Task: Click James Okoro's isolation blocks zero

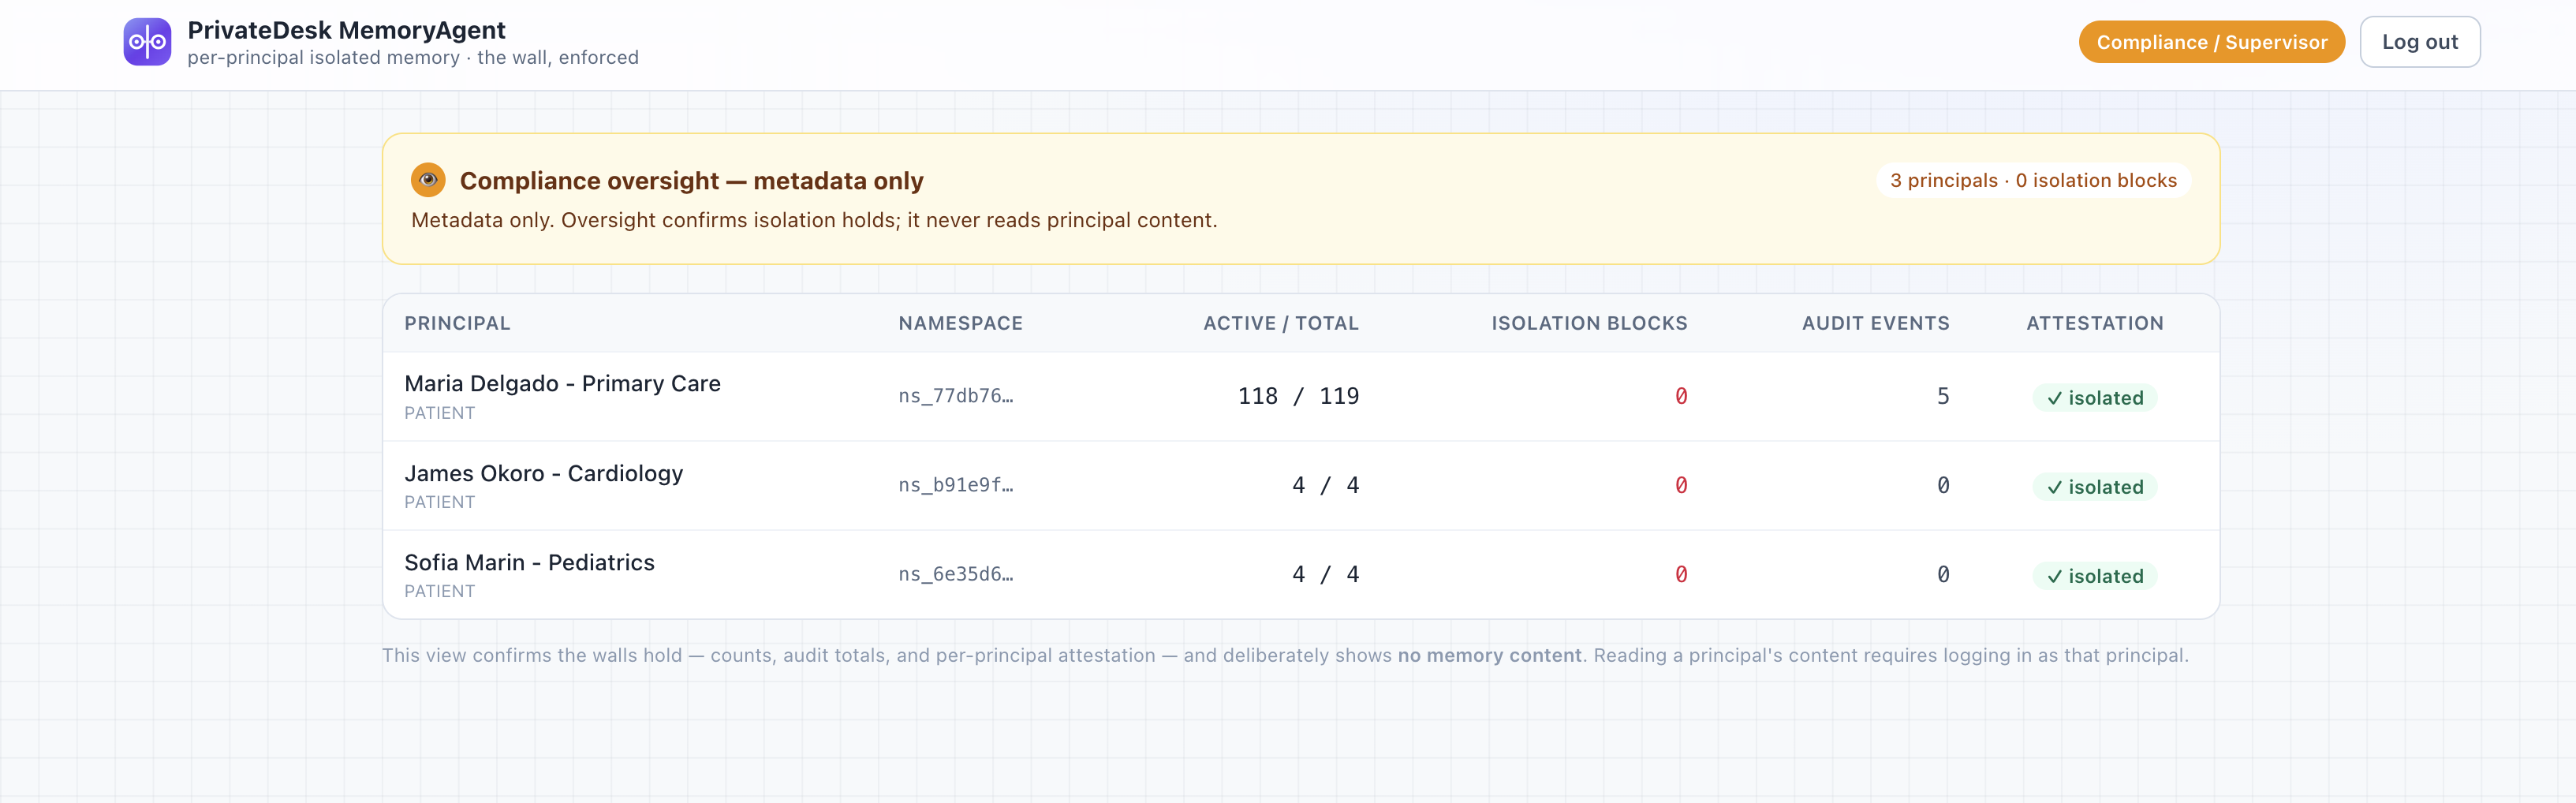Action: [x=1681, y=485]
